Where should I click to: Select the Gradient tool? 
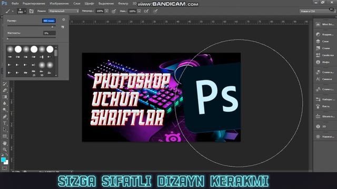5,97
